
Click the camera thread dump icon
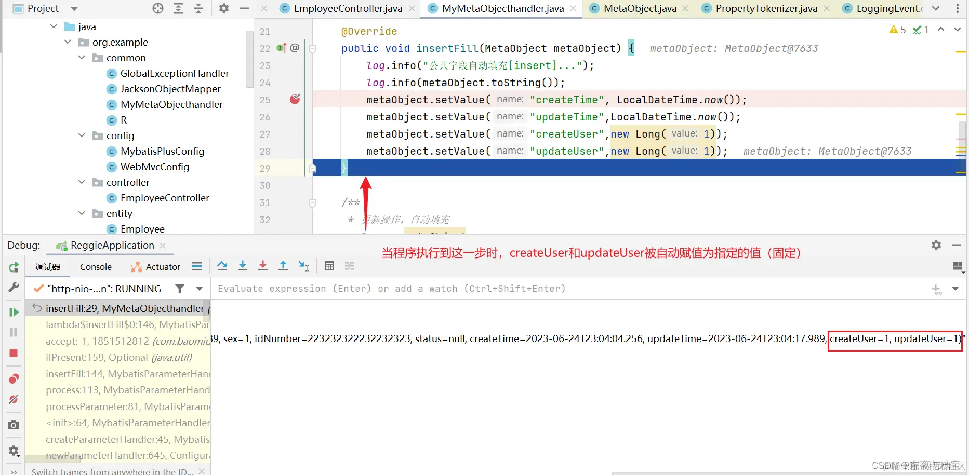click(x=14, y=425)
